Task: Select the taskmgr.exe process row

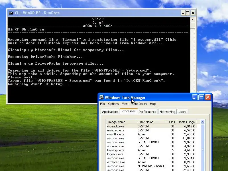Action: 151,150
